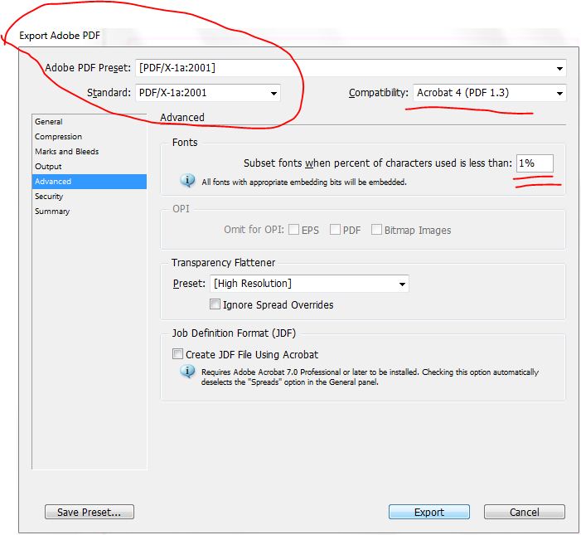The image size is (581, 535).
Task: Click the subset fonts percentage field
Action: click(x=535, y=163)
